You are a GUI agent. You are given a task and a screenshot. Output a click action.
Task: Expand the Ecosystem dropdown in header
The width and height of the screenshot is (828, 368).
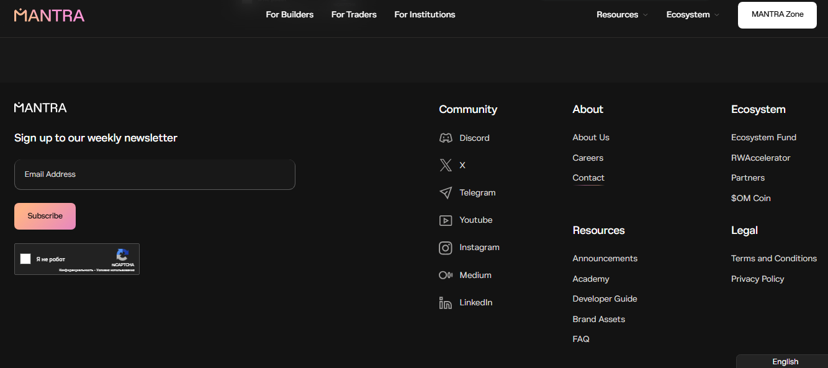(693, 14)
